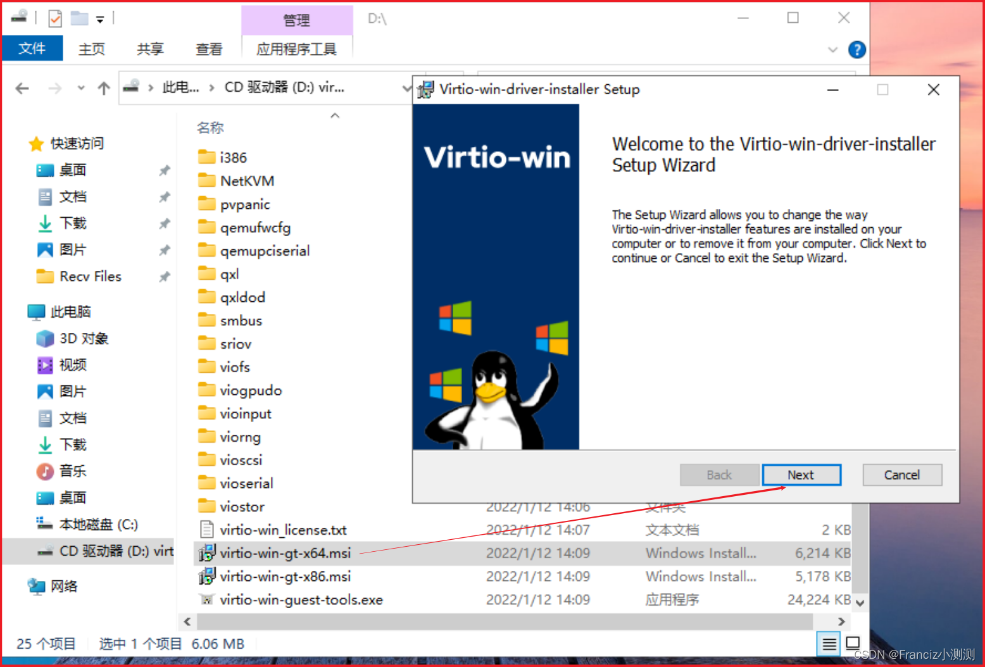Open the pinned 下载 under quick access
Screen dimensions: 985x667
73,223
